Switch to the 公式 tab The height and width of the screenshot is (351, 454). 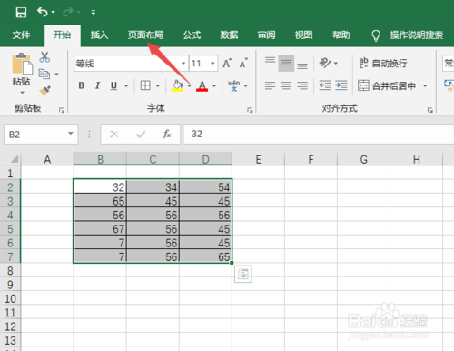[x=192, y=35]
